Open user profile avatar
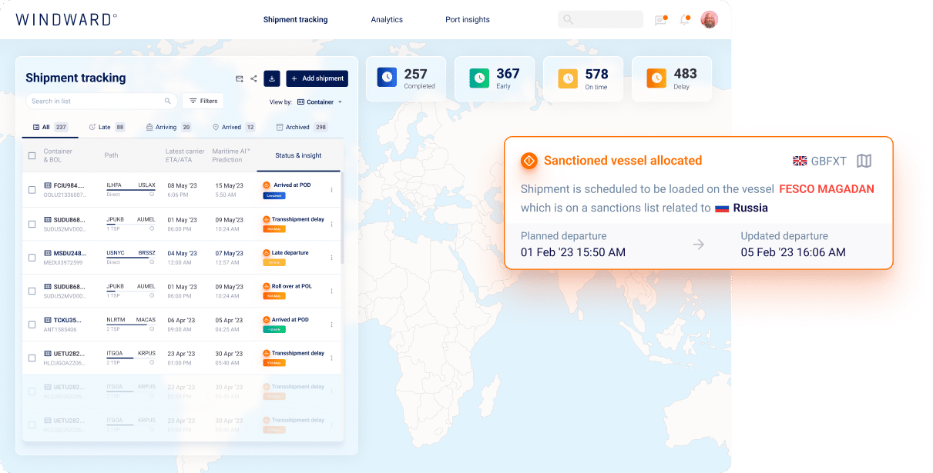 (709, 20)
